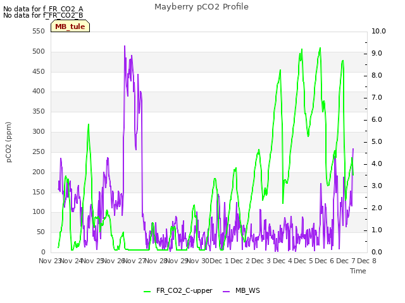Click the 7.0 right axis tick label
Screen dimensions: 405x303
[377, 98]
